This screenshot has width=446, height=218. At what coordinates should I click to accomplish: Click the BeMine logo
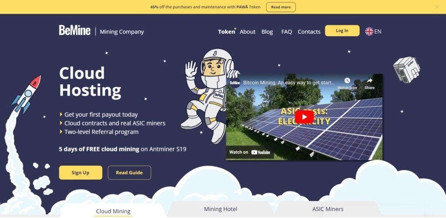(75, 30)
